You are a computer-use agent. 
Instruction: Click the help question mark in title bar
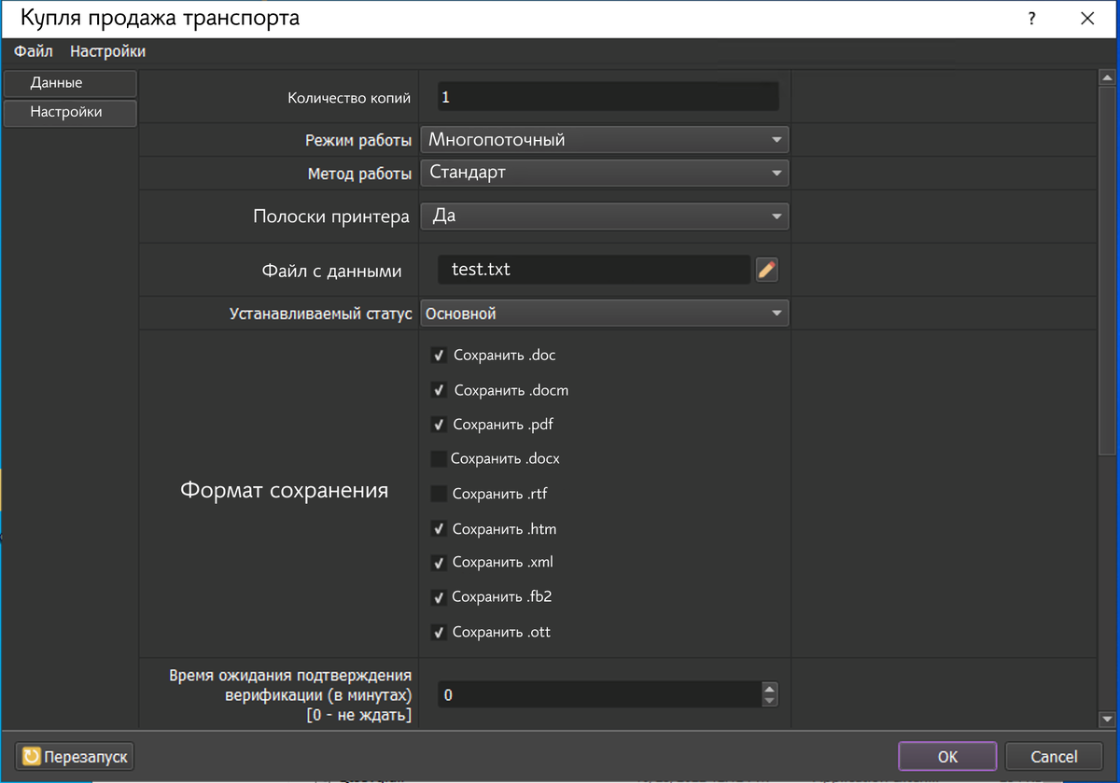tap(1032, 19)
